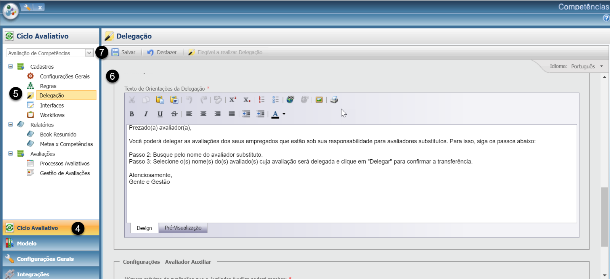Align text to the right
The height and width of the screenshot is (279, 610).
[217, 114]
